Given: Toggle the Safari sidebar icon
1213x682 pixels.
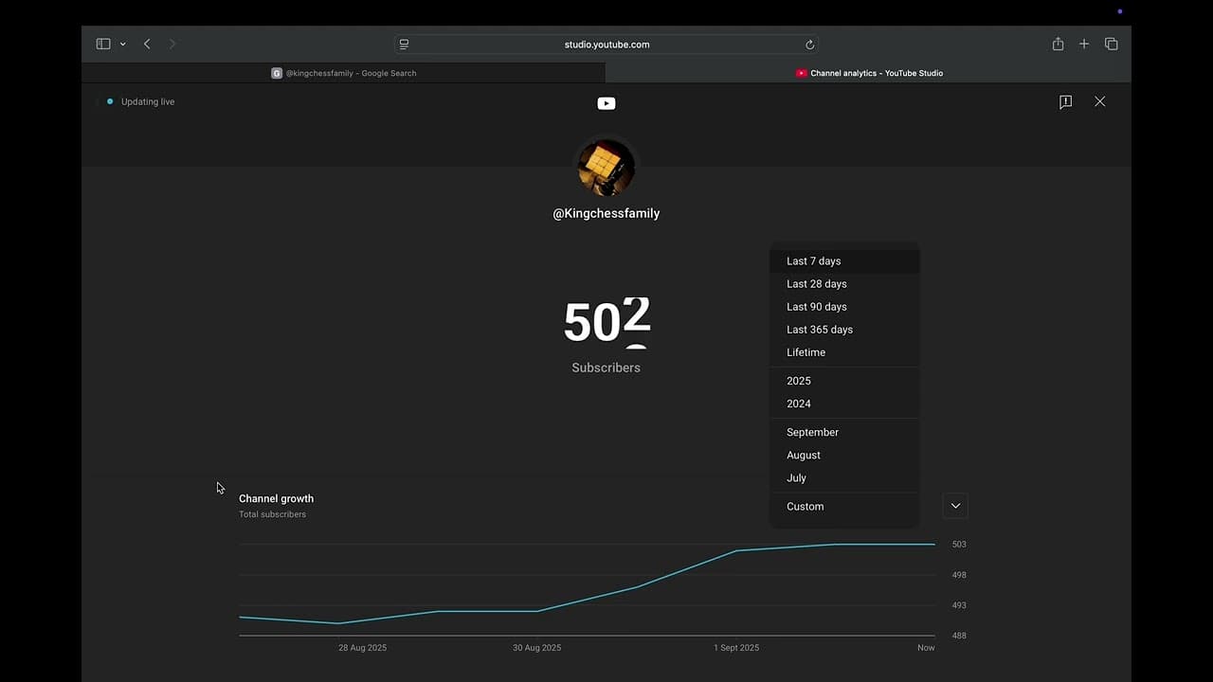Looking at the screenshot, I should (103, 44).
